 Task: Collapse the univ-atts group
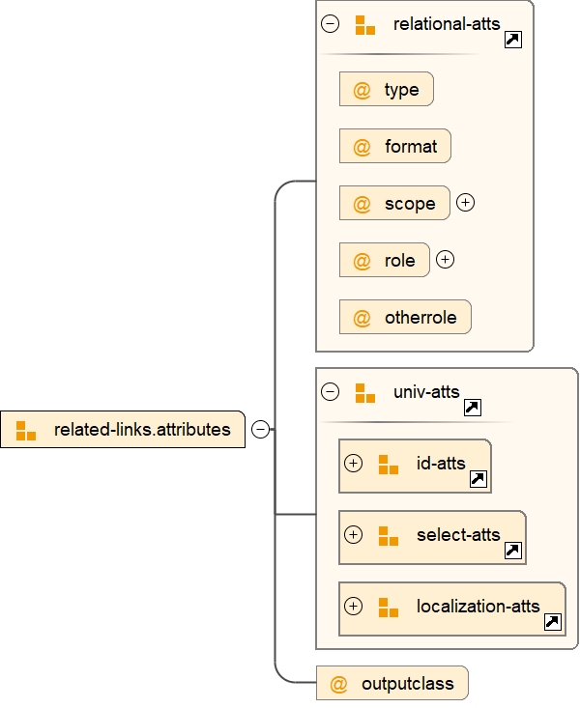tap(330, 391)
